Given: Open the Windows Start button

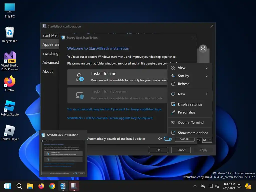Looking at the screenshot, I should [8, 186].
